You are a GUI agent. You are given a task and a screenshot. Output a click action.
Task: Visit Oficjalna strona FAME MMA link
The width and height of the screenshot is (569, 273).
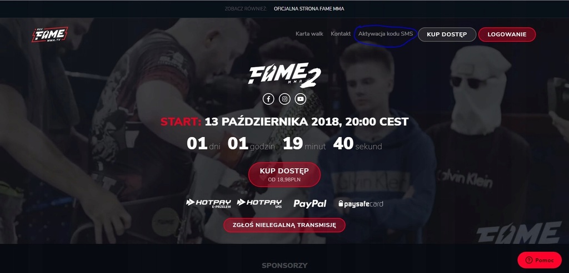[309, 9]
